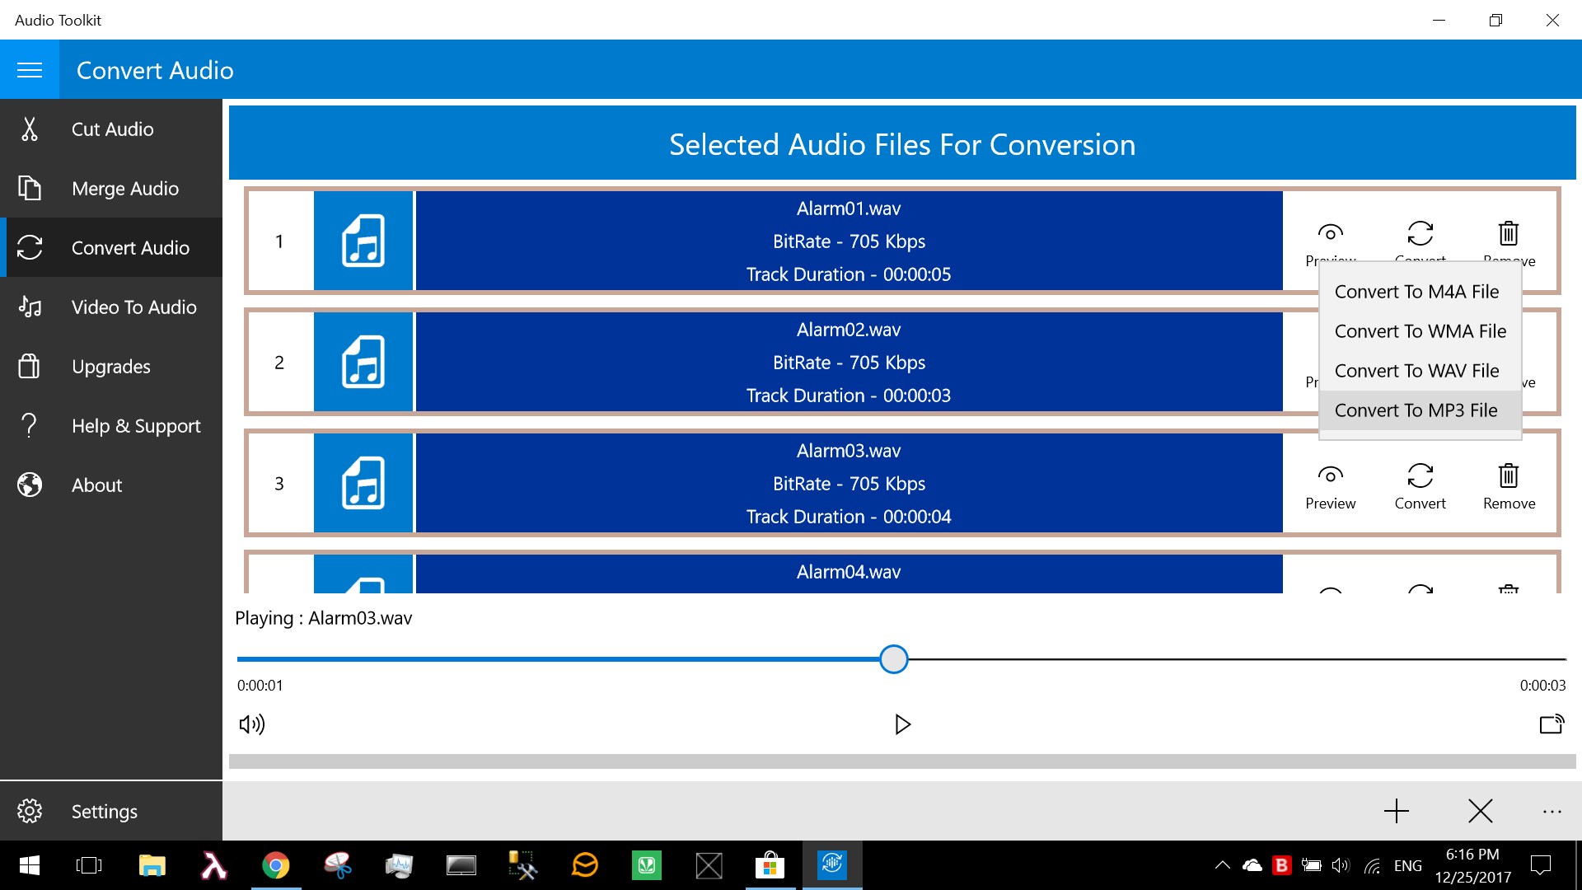Choose Convert To M4A File
This screenshot has width=1582, height=890.
pyautogui.click(x=1416, y=292)
